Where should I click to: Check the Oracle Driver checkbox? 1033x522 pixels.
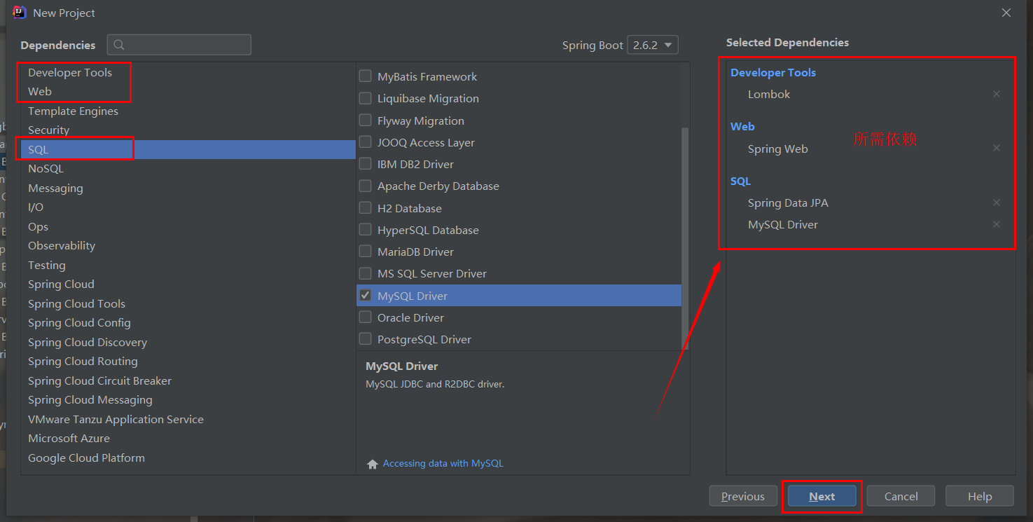coord(366,317)
